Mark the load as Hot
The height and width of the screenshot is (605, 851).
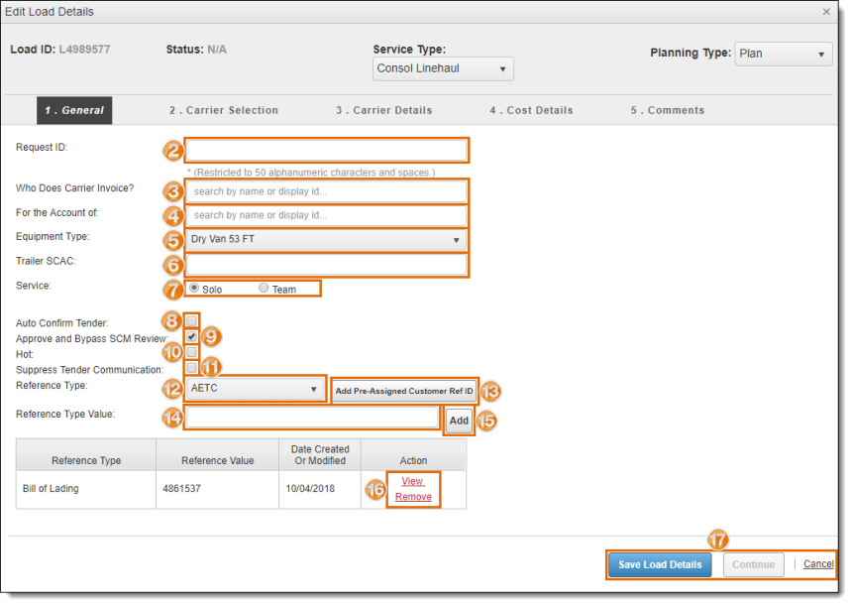coord(191,352)
